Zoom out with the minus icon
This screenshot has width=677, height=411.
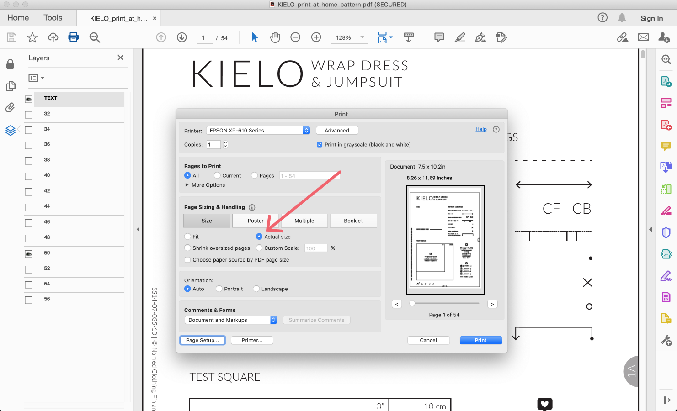pyautogui.click(x=295, y=37)
